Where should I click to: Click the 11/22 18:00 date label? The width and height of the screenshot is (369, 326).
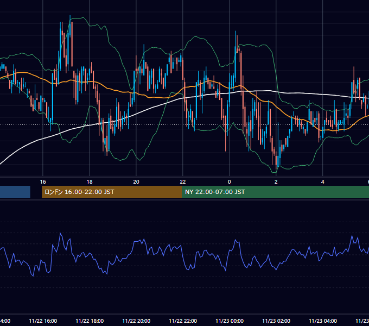pos(90,321)
